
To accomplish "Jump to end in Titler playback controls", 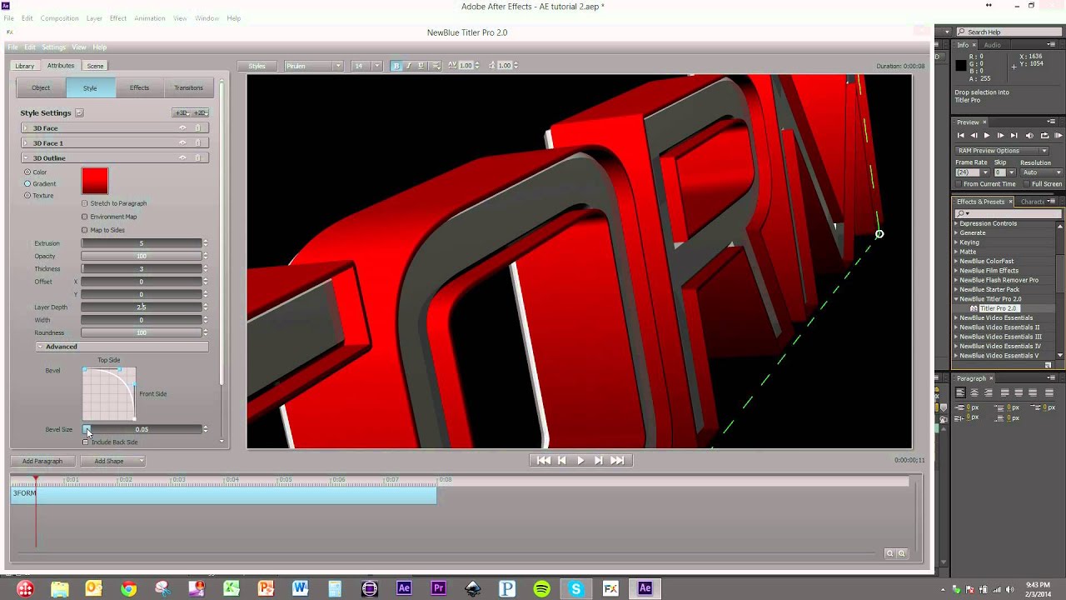I will click(x=617, y=460).
